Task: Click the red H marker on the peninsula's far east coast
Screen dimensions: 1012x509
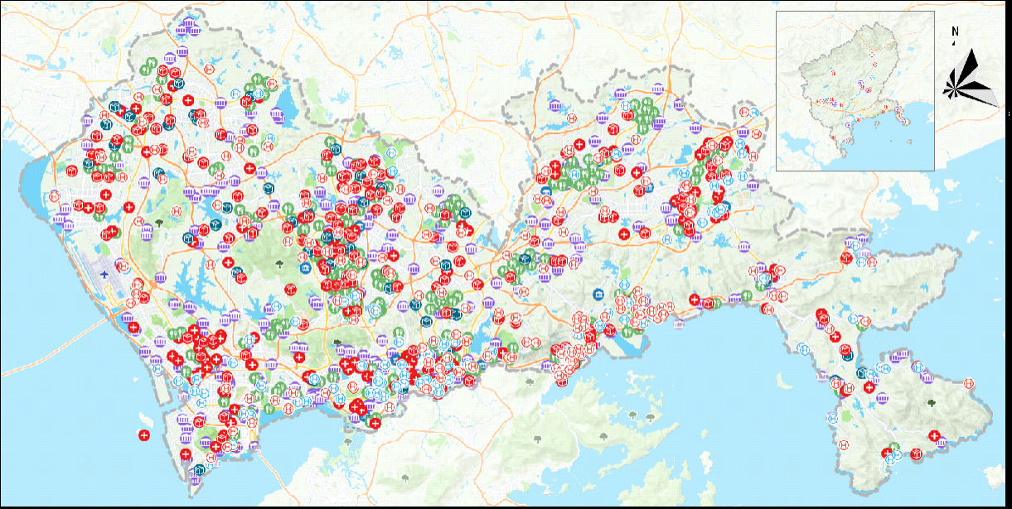Action: 968,384
